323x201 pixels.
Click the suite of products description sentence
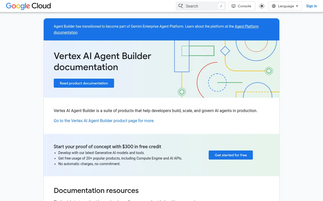155,111
